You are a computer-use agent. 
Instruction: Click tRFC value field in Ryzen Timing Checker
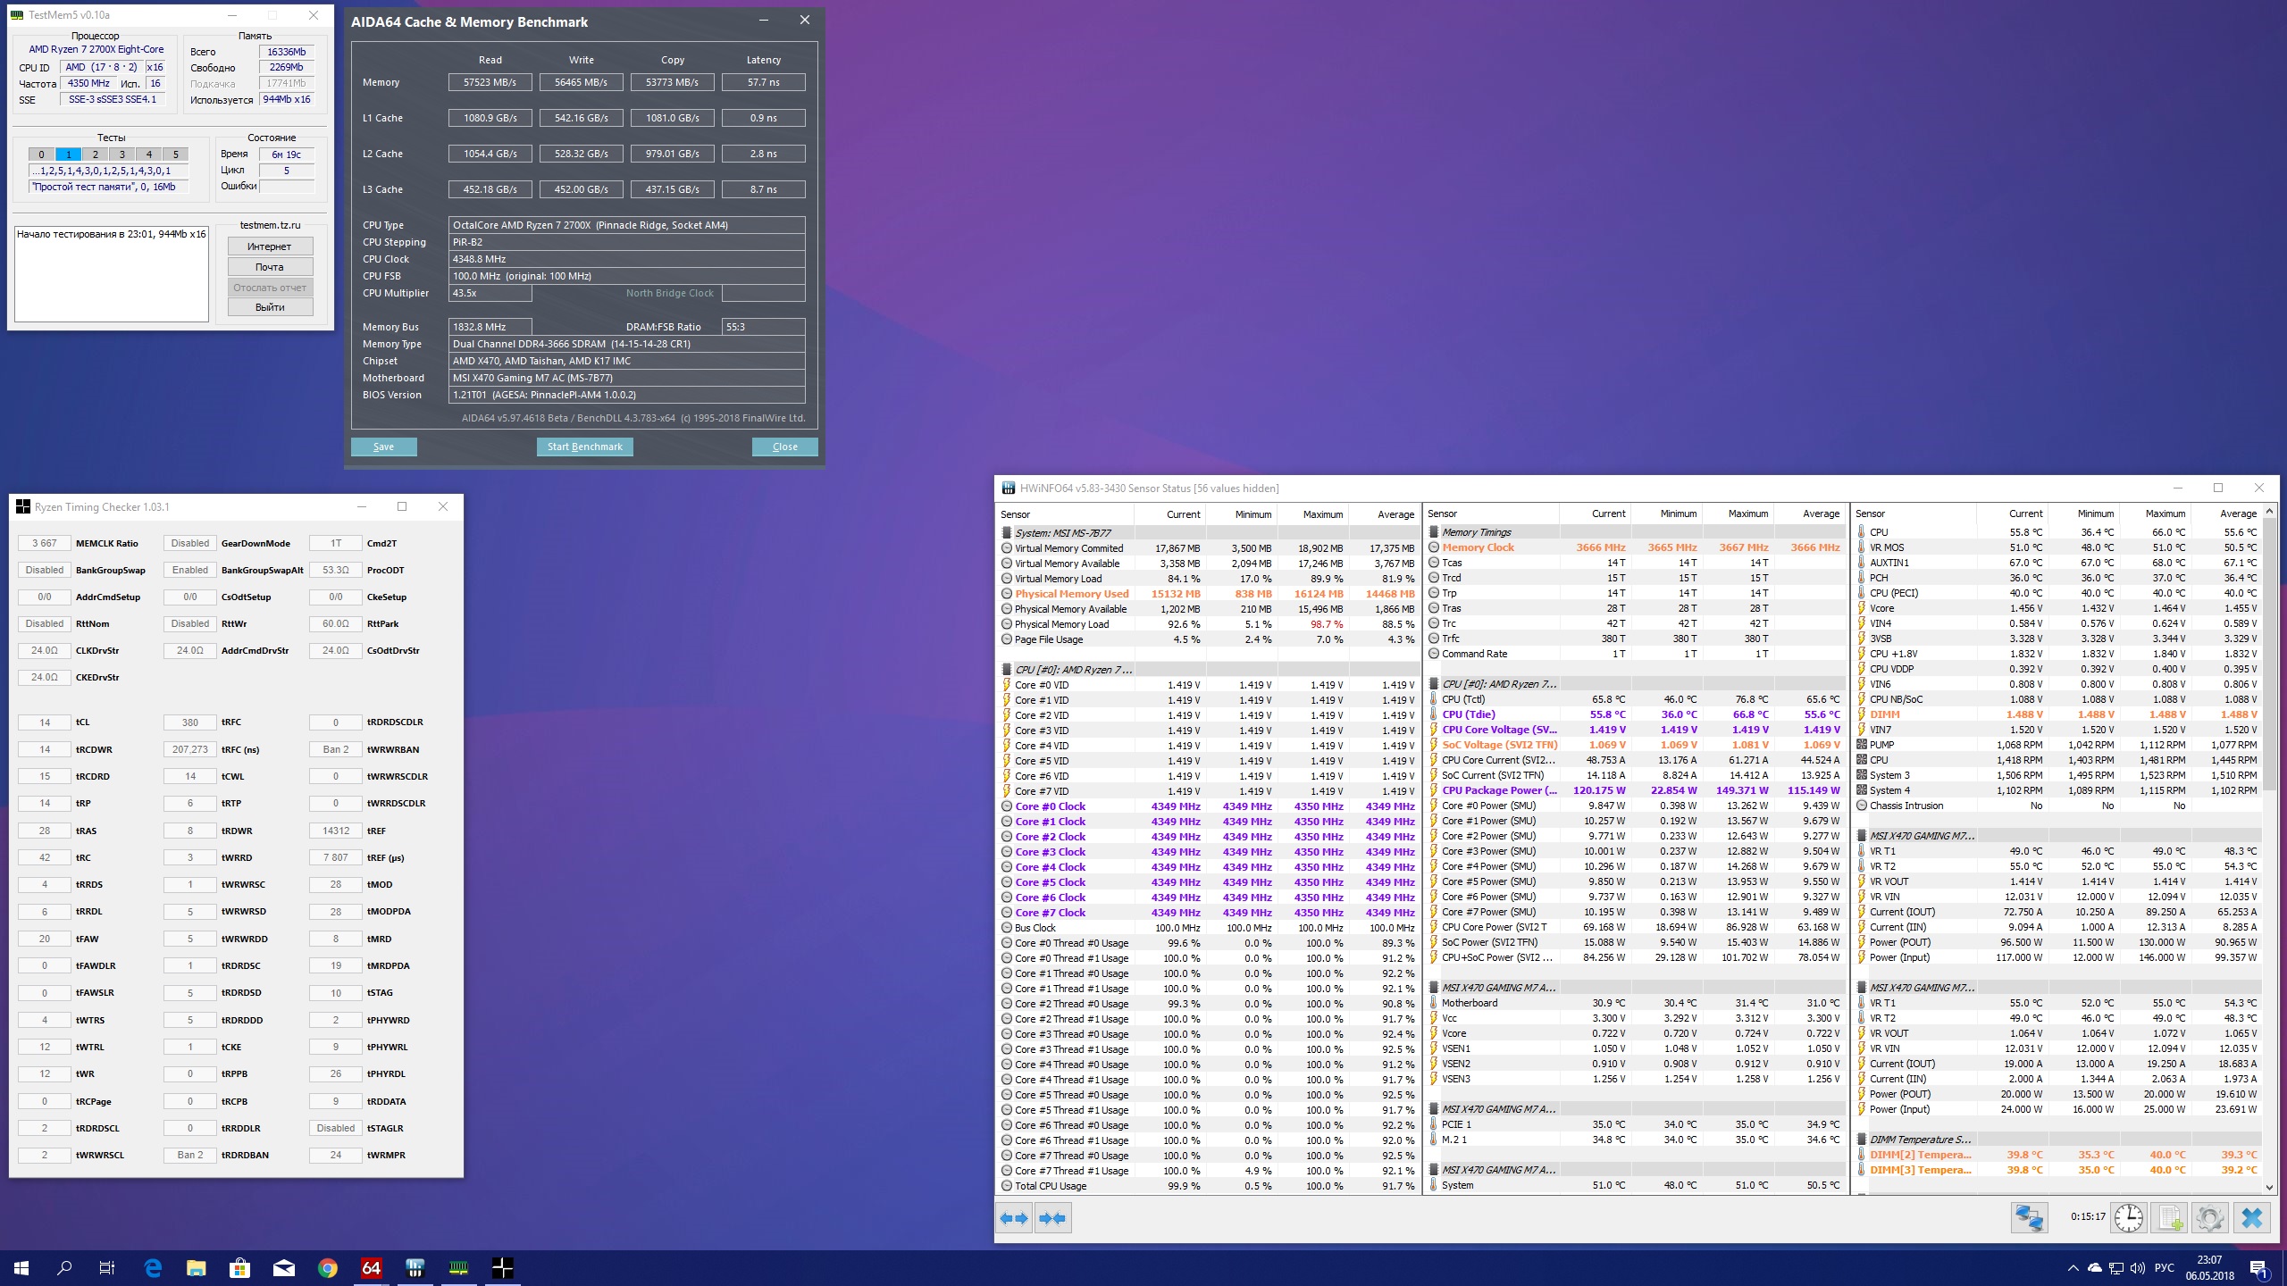(189, 722)
